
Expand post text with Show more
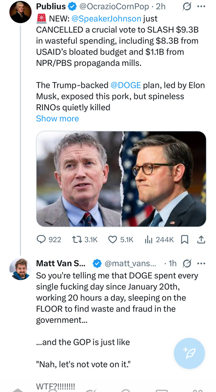(57, 118)
